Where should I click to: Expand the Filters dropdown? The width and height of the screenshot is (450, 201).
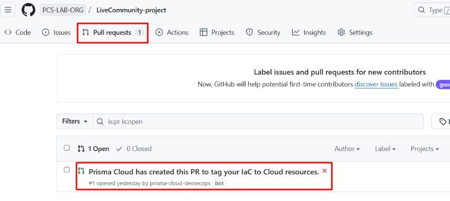[75, 121]
